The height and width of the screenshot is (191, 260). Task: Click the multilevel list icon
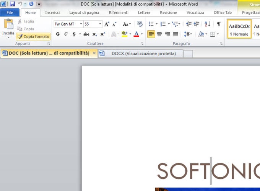click(x=175, y=24)
